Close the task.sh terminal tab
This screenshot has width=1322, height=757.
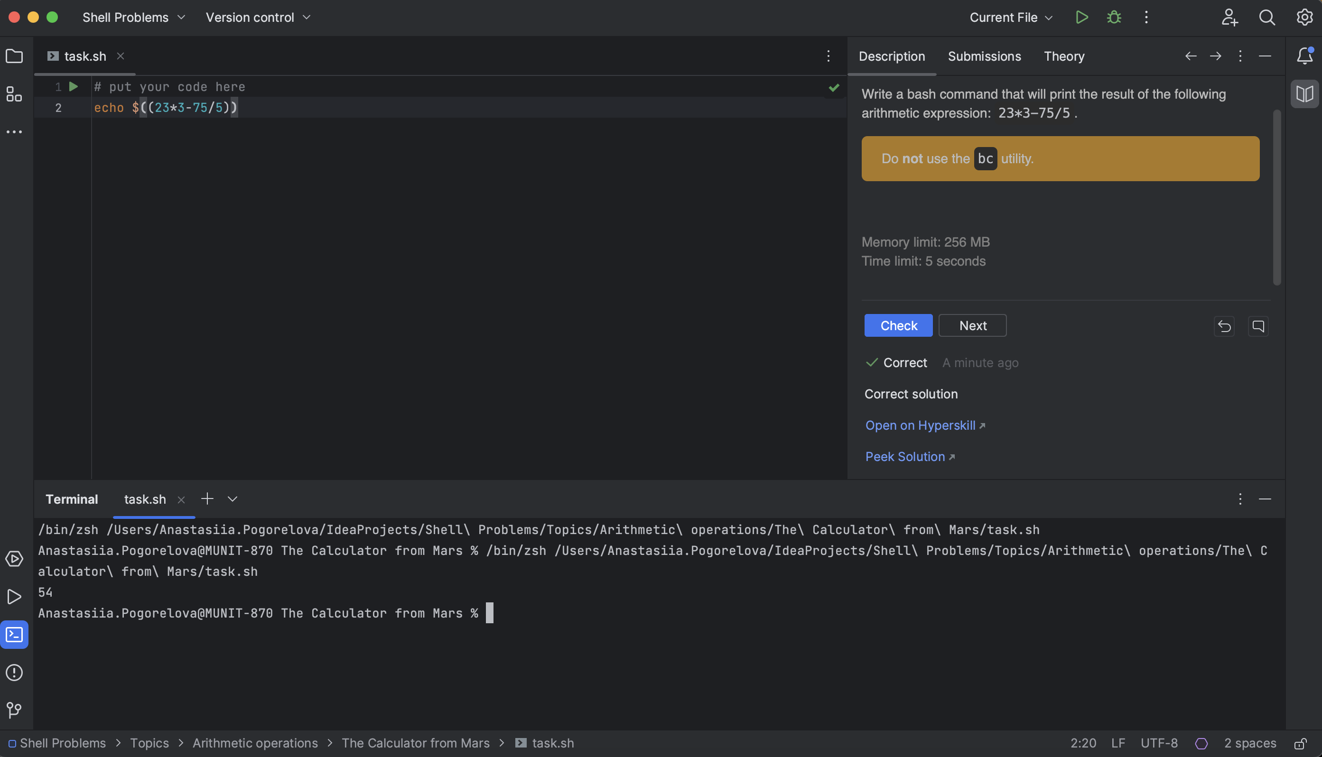pyautogui.click(x=181, y=499)
